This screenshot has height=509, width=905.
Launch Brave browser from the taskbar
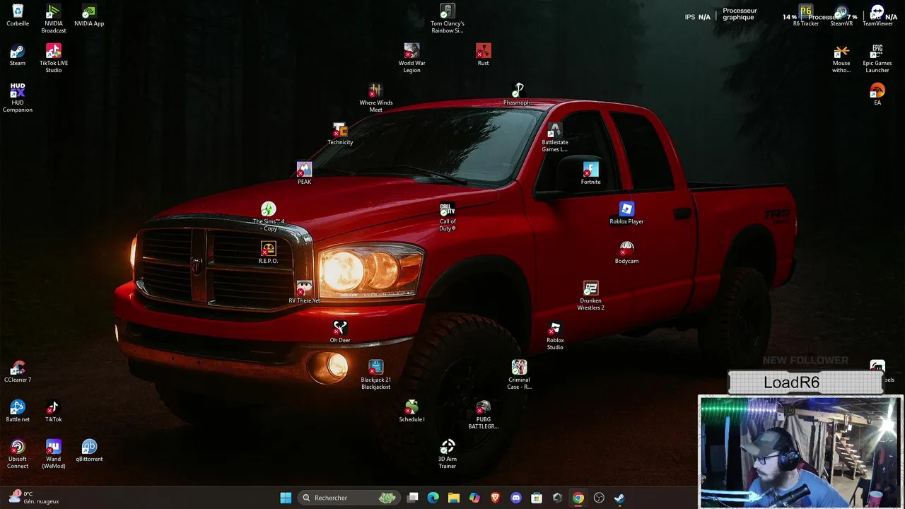pyautogui.click(x=495, y=498)
